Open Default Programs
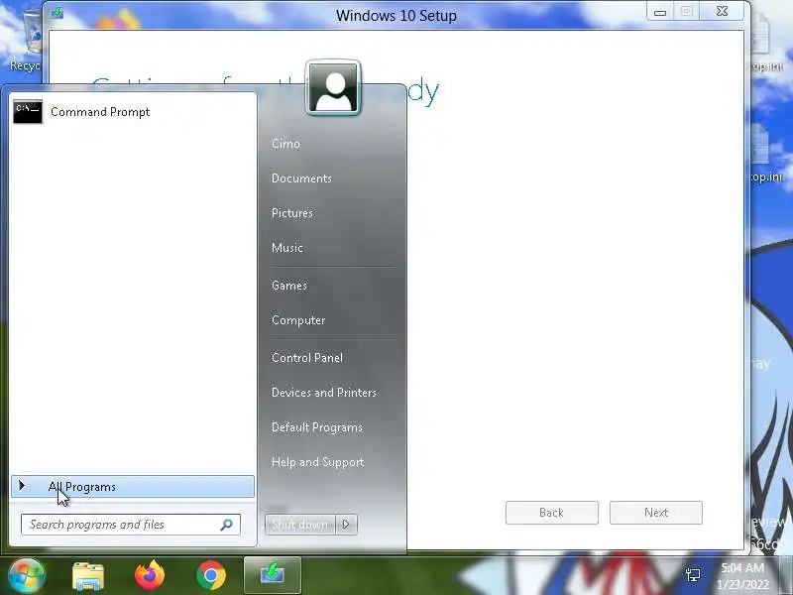 pos(317,427)
